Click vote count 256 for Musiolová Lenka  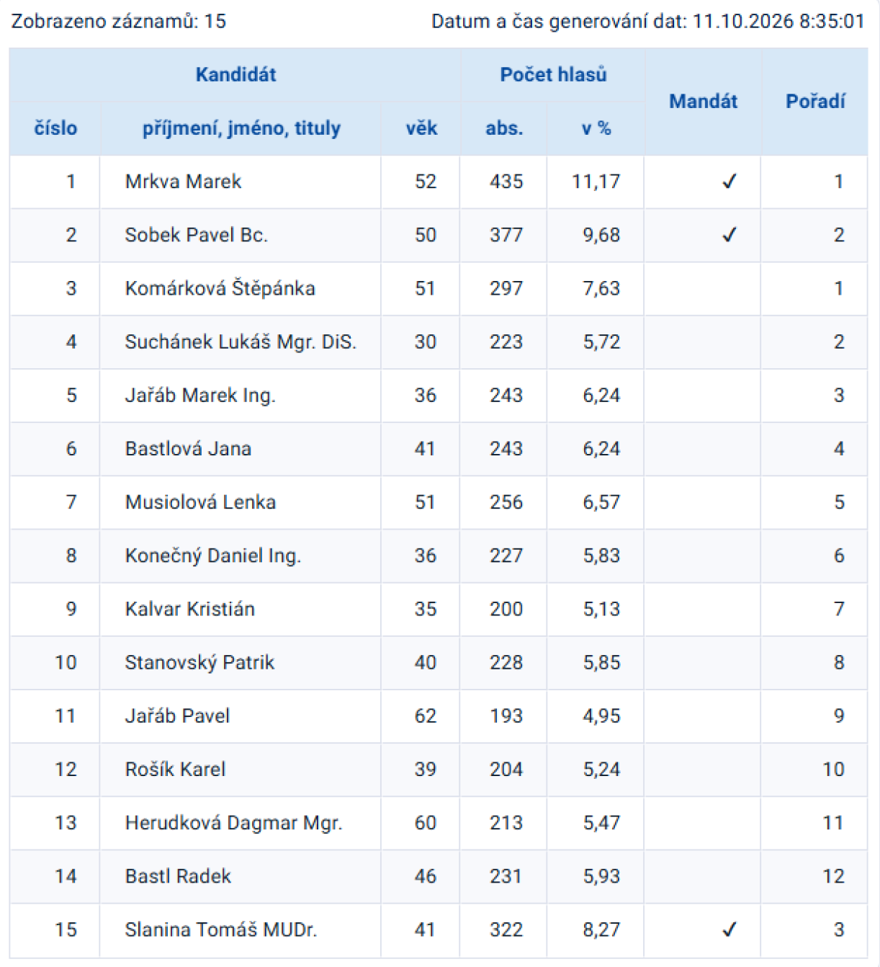pyautogui.click(x=506, y=502)
